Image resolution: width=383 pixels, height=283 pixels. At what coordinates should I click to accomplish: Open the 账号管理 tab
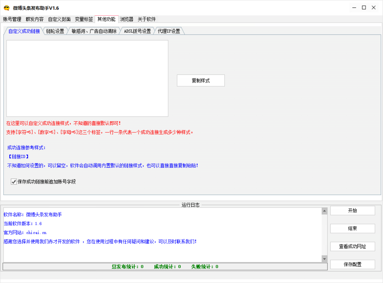coord(12,19)
